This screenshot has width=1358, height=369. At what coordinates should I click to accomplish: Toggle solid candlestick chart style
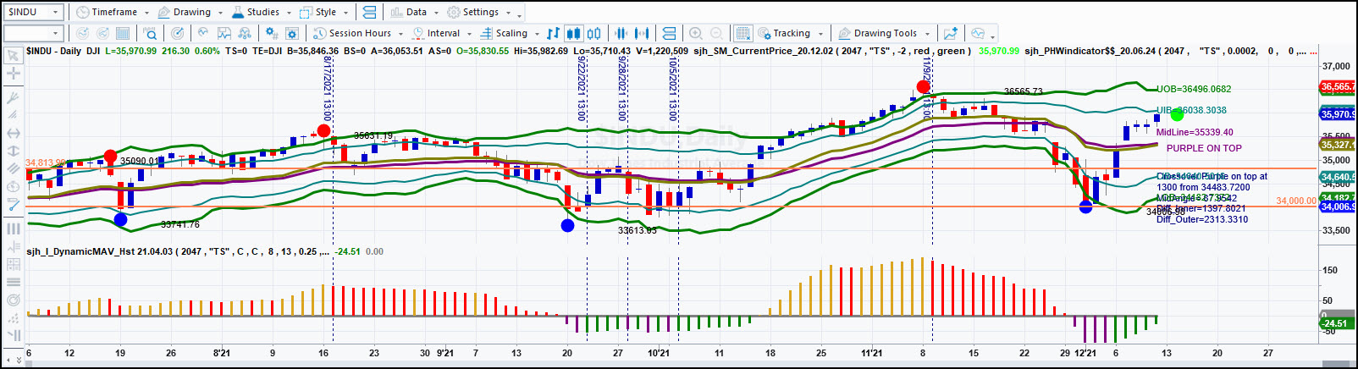click(574, 33)
